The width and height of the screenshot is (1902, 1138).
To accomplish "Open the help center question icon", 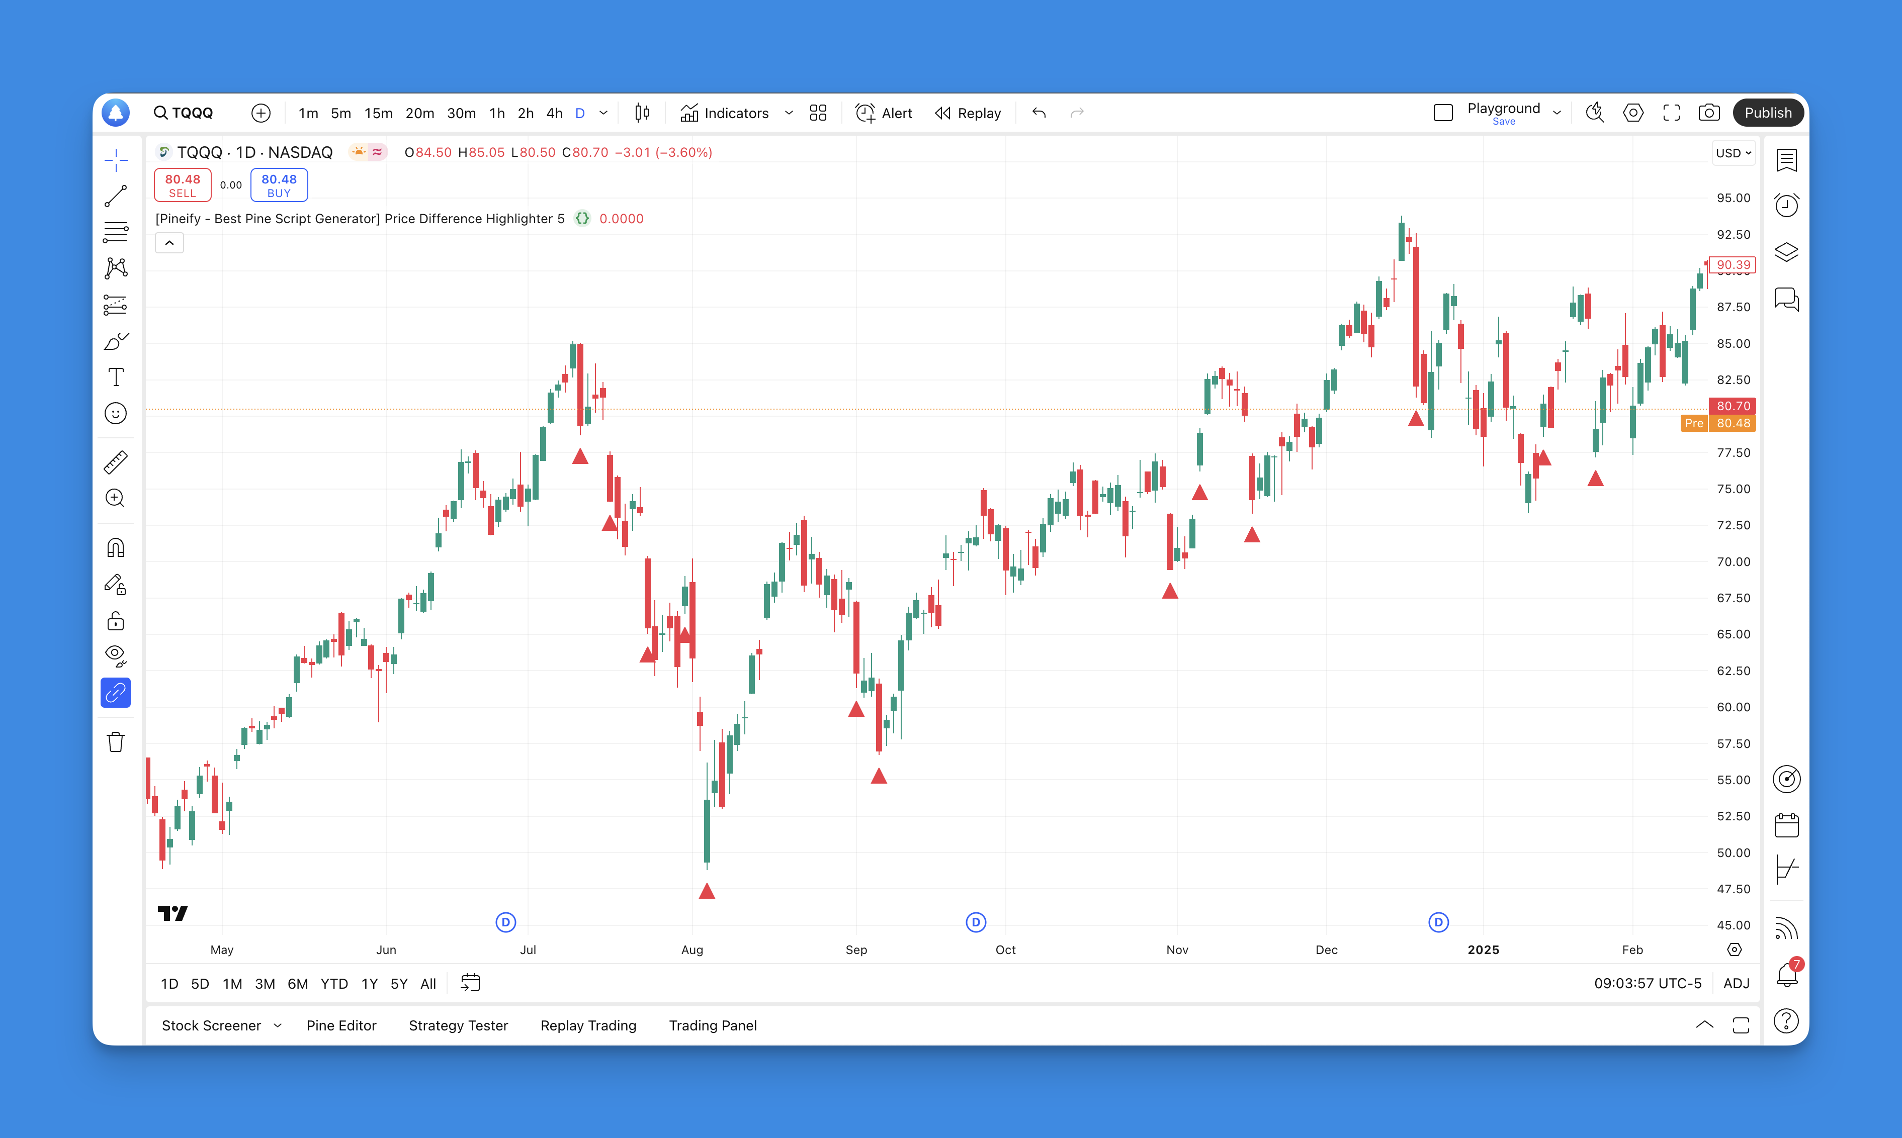I will coord(1787,1021).
